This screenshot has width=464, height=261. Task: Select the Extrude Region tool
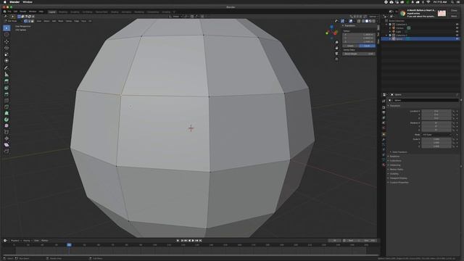(x=7, y=81)
